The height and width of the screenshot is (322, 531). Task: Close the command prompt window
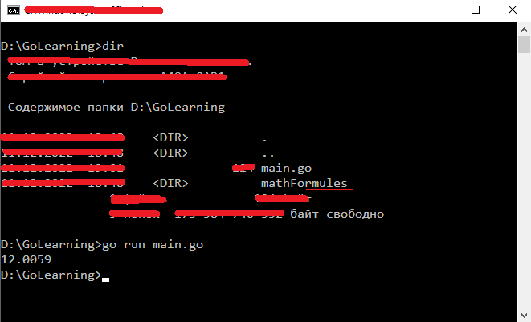click(x=513, y=10)
